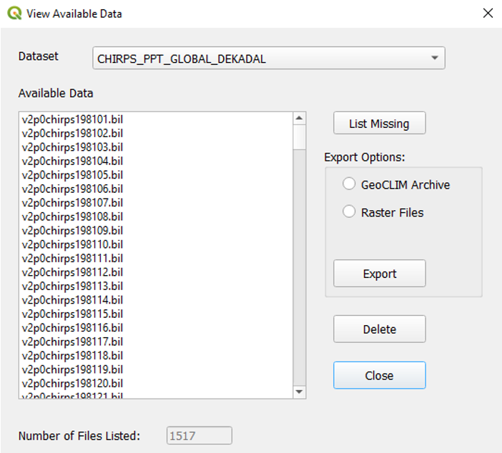Click the Number of Files Listed field
The height and width of the screenshot is (453, 502).
(200, 436)
